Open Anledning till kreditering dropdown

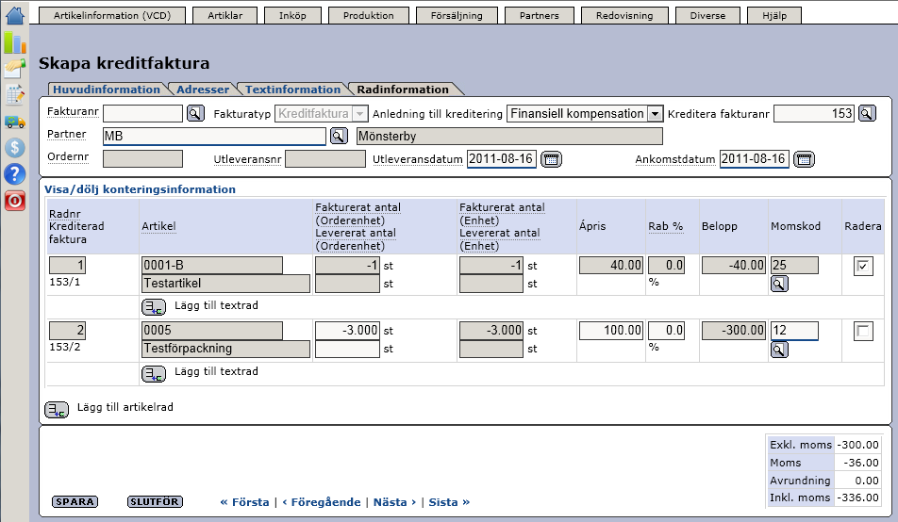click(x=585, y=113)
